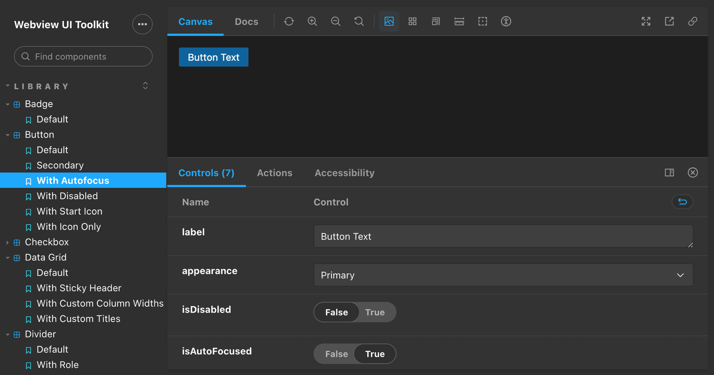This screenshot has height=375, width=714.
Task: Click the Find components search field
Action: click(x=83, y=56)
